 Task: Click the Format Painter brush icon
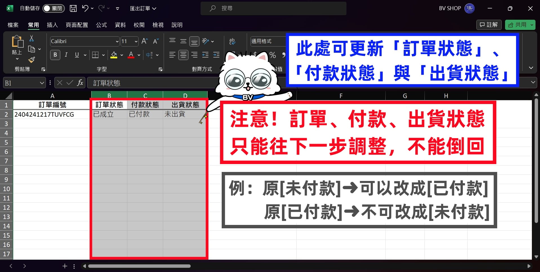point(32,60)
